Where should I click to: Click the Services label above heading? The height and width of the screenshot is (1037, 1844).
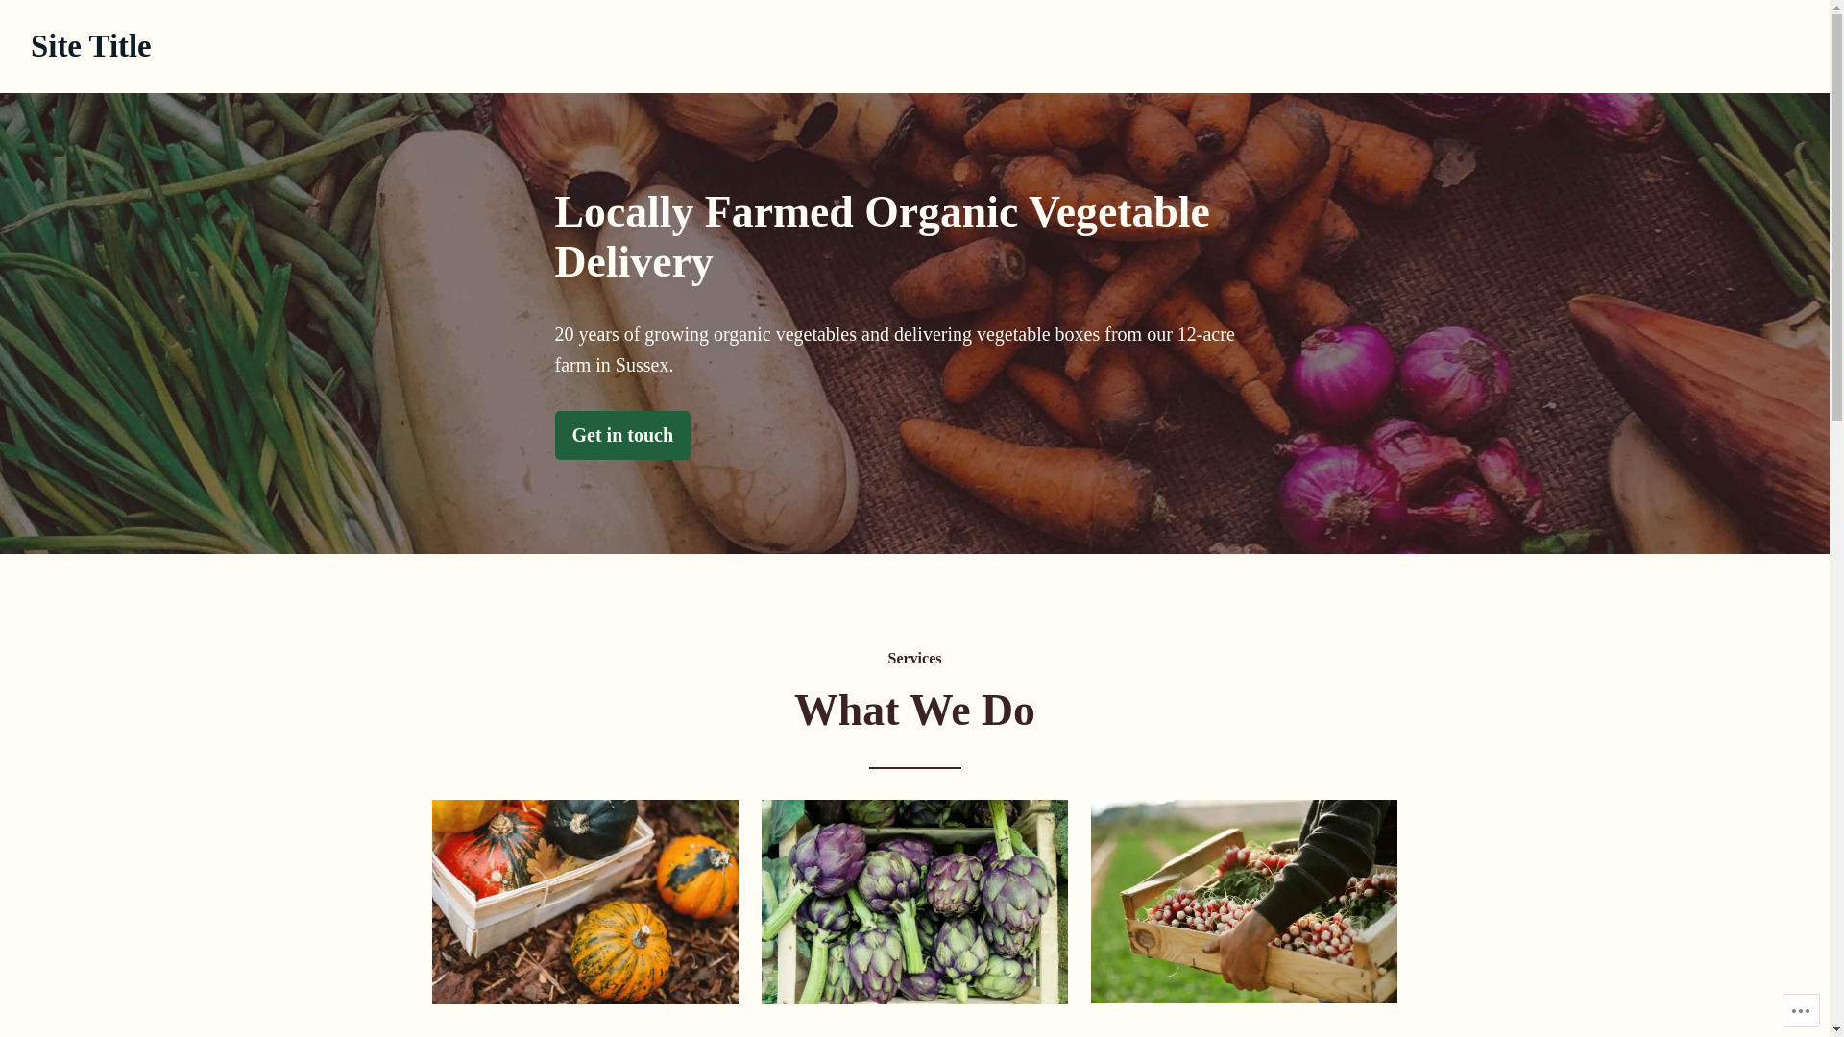914,659
